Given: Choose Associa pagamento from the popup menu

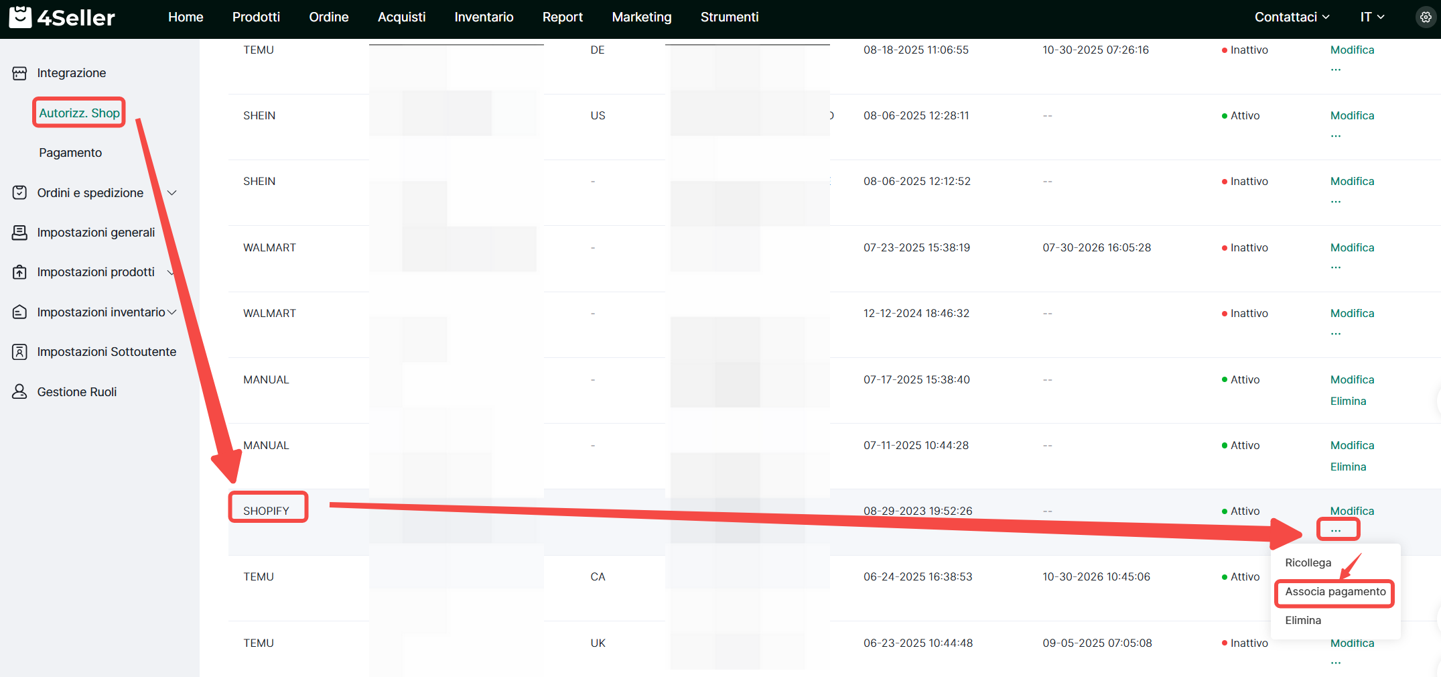Looking at the screenshot, I should (1334, 592).
